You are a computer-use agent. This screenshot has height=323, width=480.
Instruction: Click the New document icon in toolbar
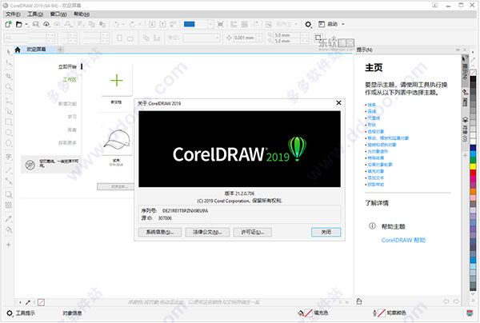pos(8,24)
